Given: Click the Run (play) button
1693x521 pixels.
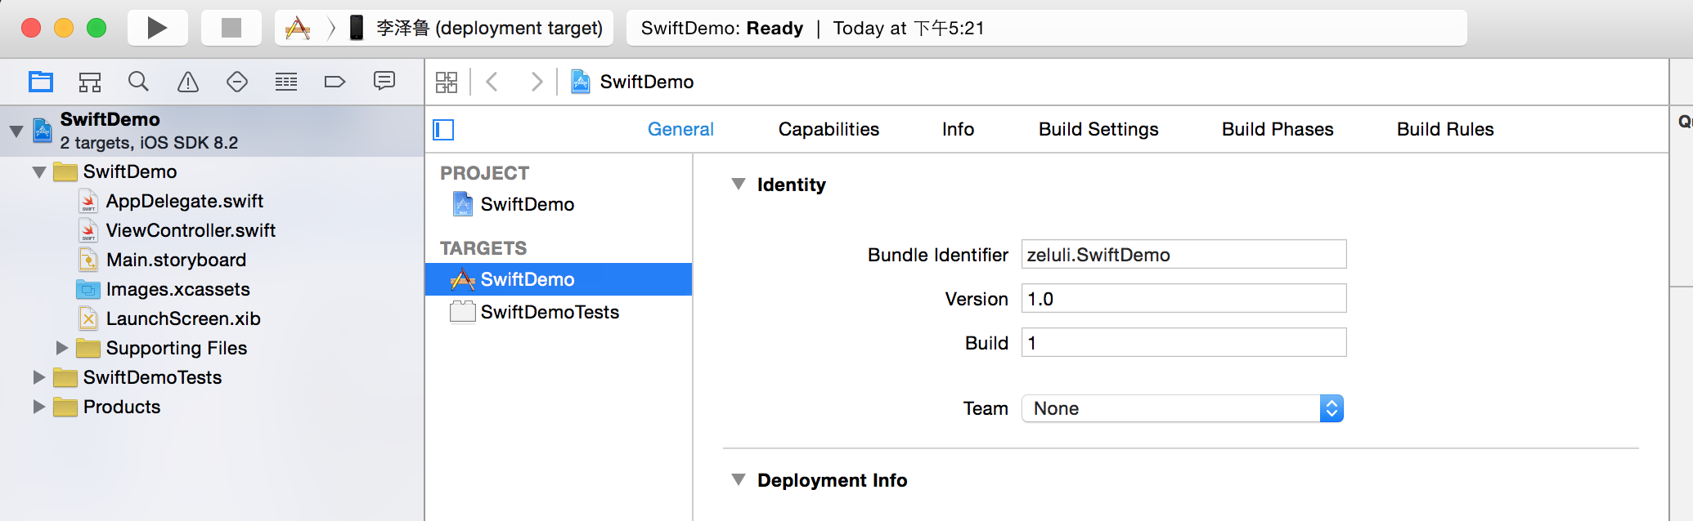Looking at the screenshot, I should [x=157, y=28].
